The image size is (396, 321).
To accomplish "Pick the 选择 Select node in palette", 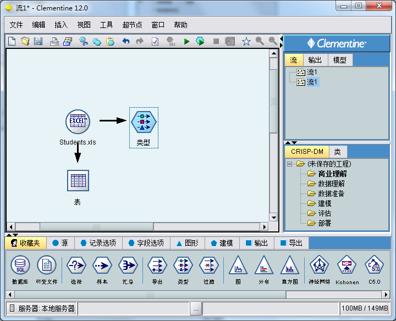I will coord(76,265).
